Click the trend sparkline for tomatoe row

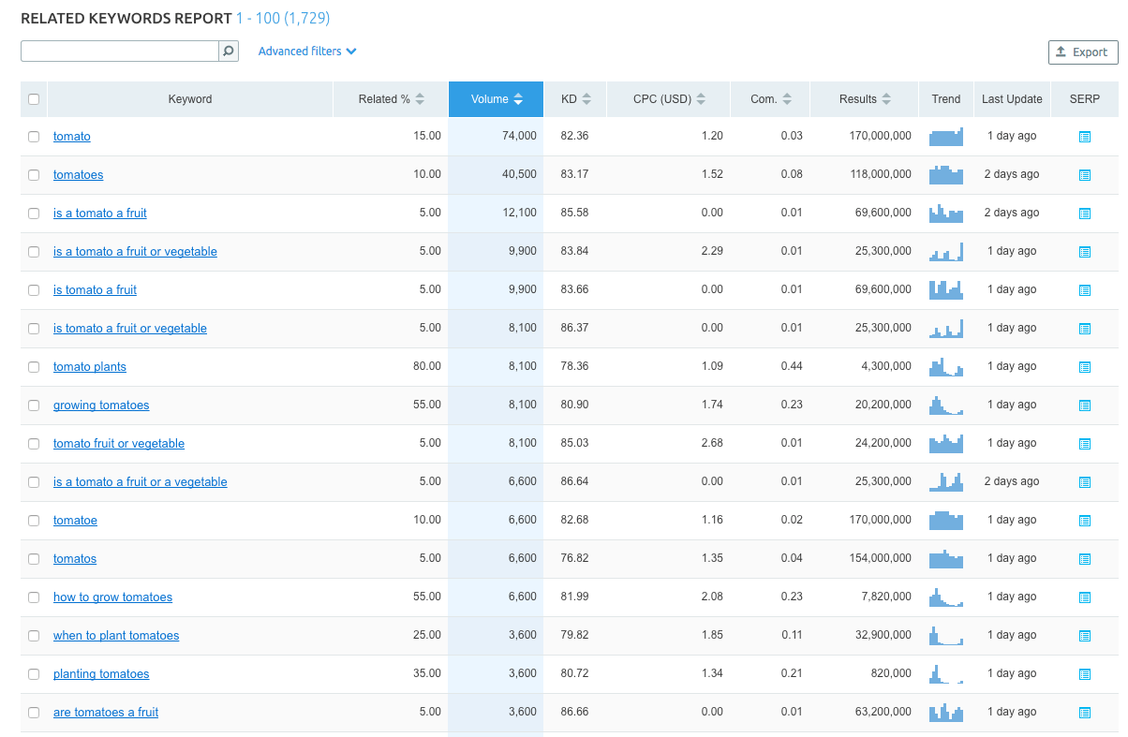coord(945,520)
